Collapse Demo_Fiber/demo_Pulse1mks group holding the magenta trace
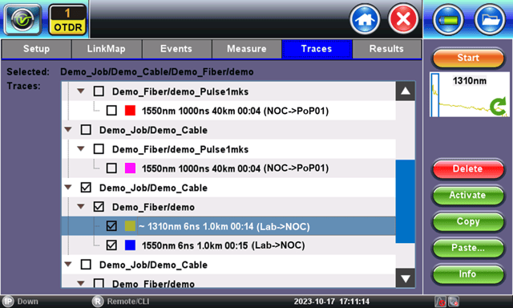The height and width of the screenshot is (308, 513). 81,149
